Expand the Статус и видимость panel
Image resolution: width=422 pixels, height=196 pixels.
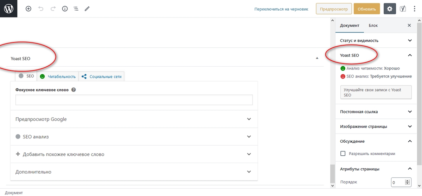tap(376, 41)
